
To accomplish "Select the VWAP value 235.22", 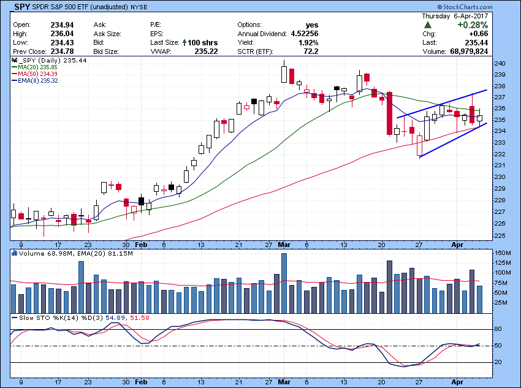I will tap(206, 51).
